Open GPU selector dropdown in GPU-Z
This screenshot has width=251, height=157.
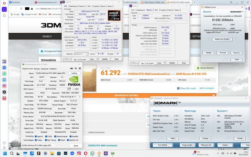click(x=39, y=145)
